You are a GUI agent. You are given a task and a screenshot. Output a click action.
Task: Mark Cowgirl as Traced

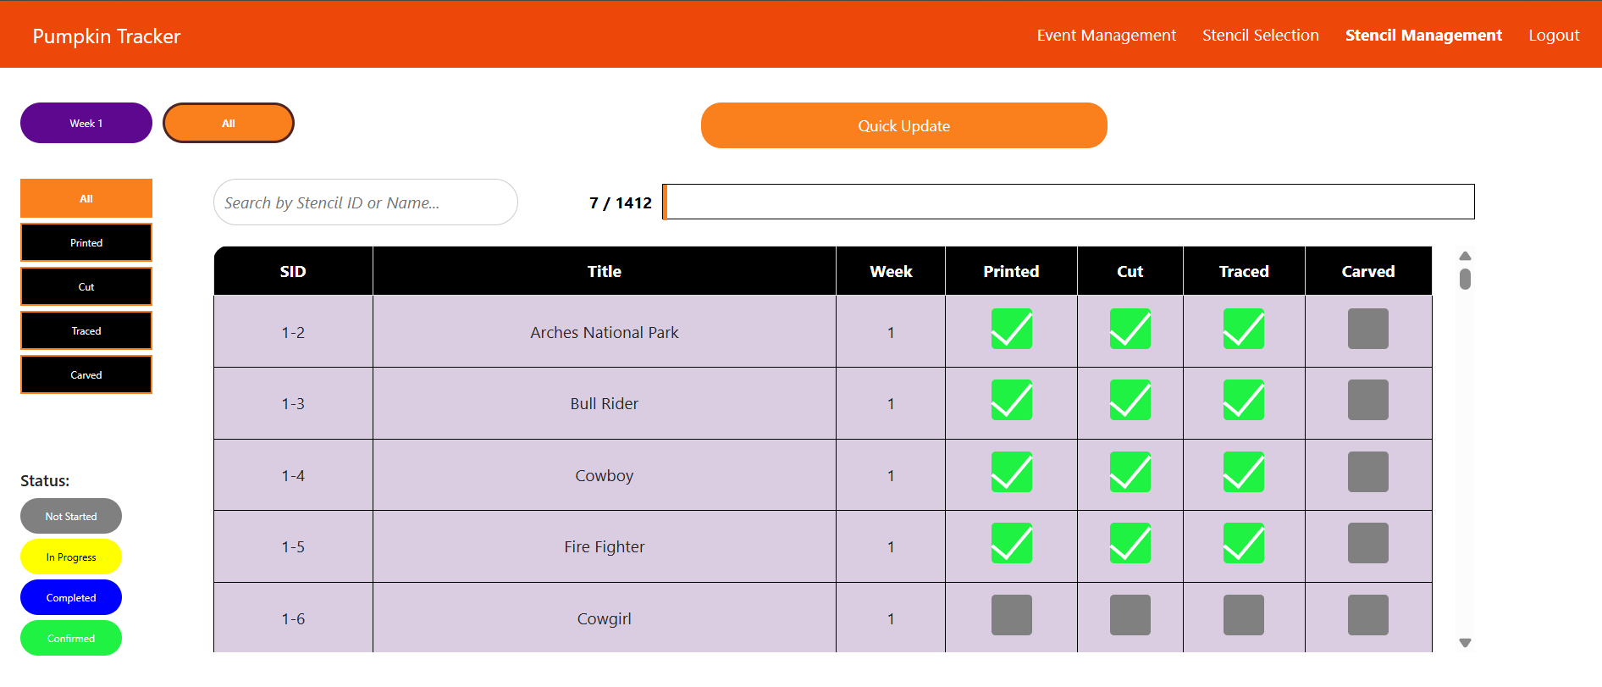click(1243, 615)
